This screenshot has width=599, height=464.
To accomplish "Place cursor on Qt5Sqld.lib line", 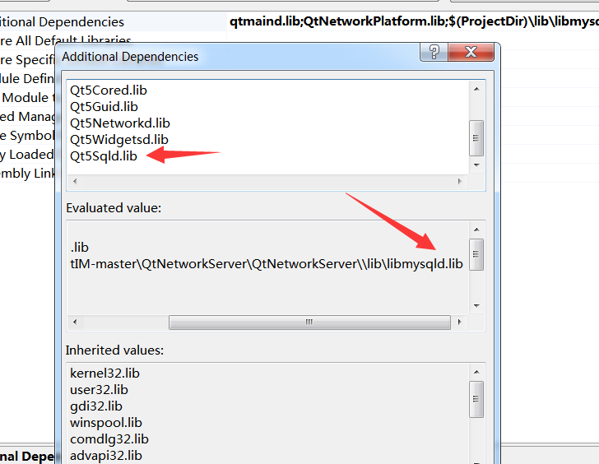I will pyautogui.click(x=104, y=156).
